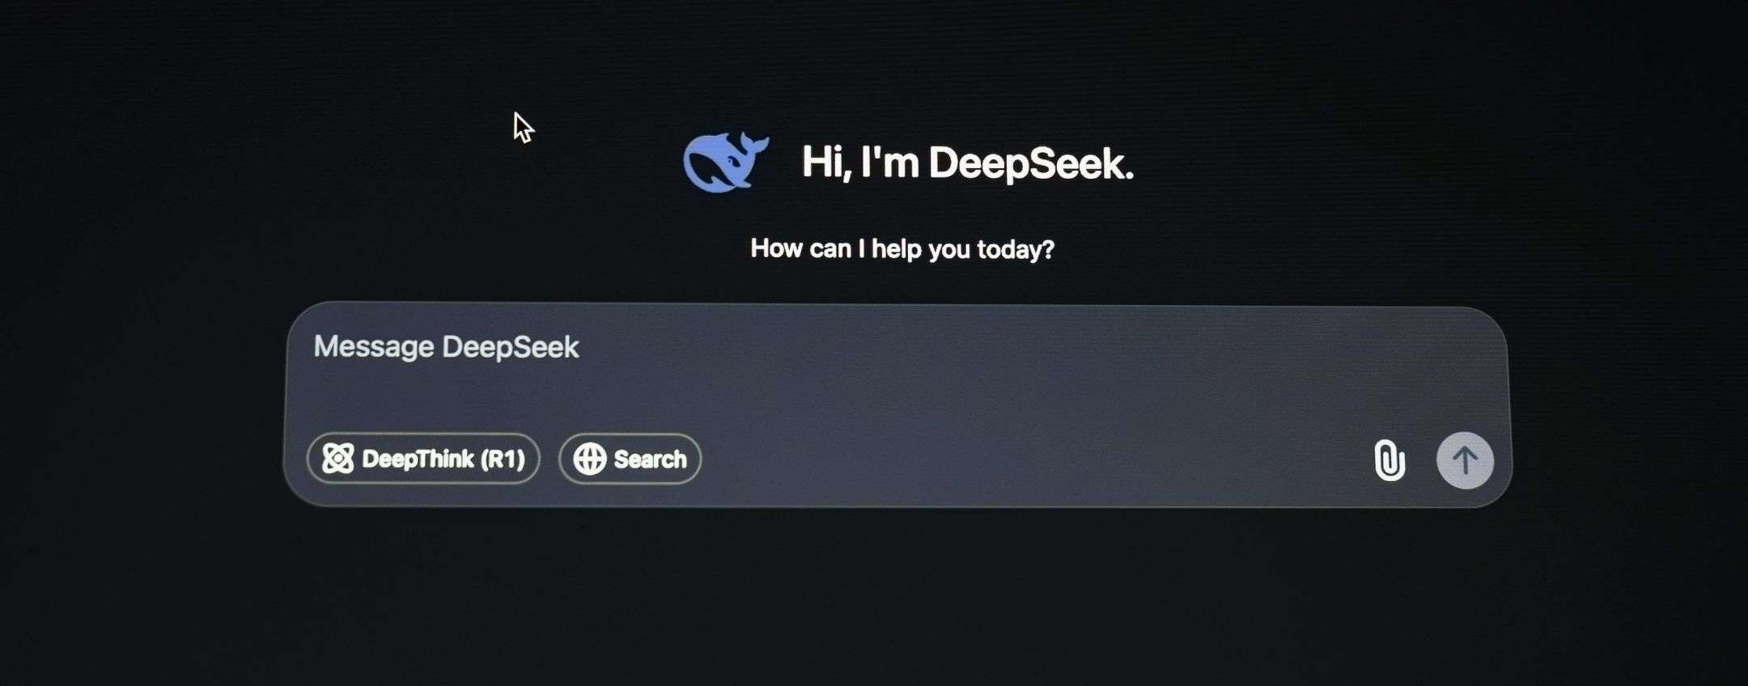Image resolution: width=1748 pixels, height=686 pixels.
Task: Click the blue DeepSeek whale logo
Action: click(x=726, y=162)
